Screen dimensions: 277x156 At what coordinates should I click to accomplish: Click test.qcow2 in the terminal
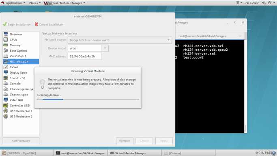point(193,57)
